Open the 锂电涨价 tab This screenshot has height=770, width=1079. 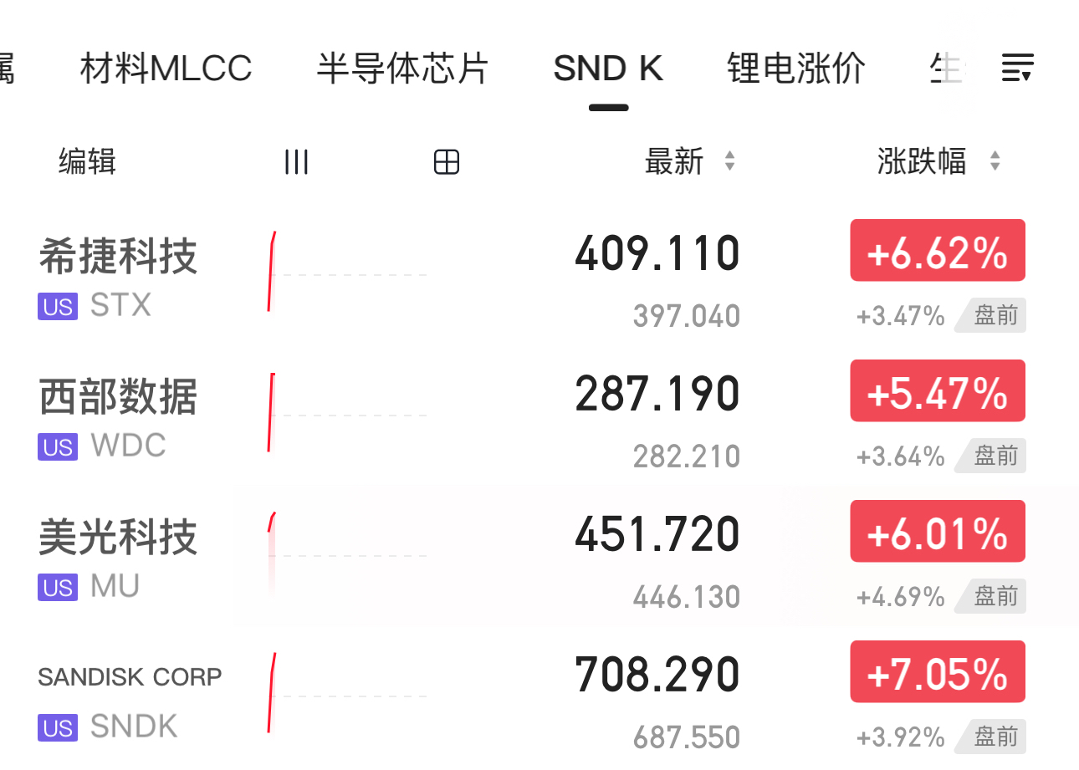[x=795, y=69]
